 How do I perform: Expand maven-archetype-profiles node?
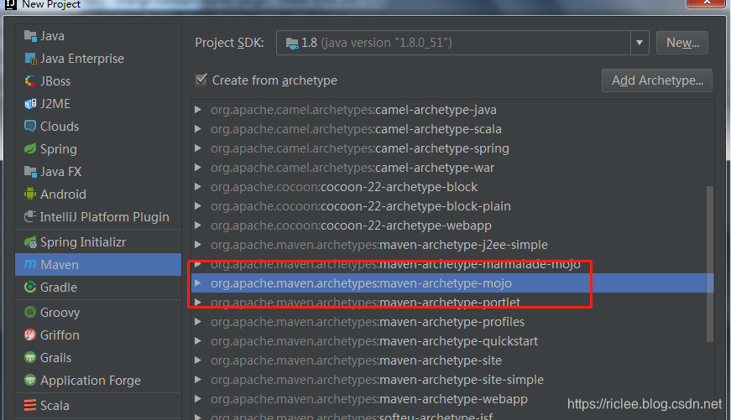click(x=198, y=322)
